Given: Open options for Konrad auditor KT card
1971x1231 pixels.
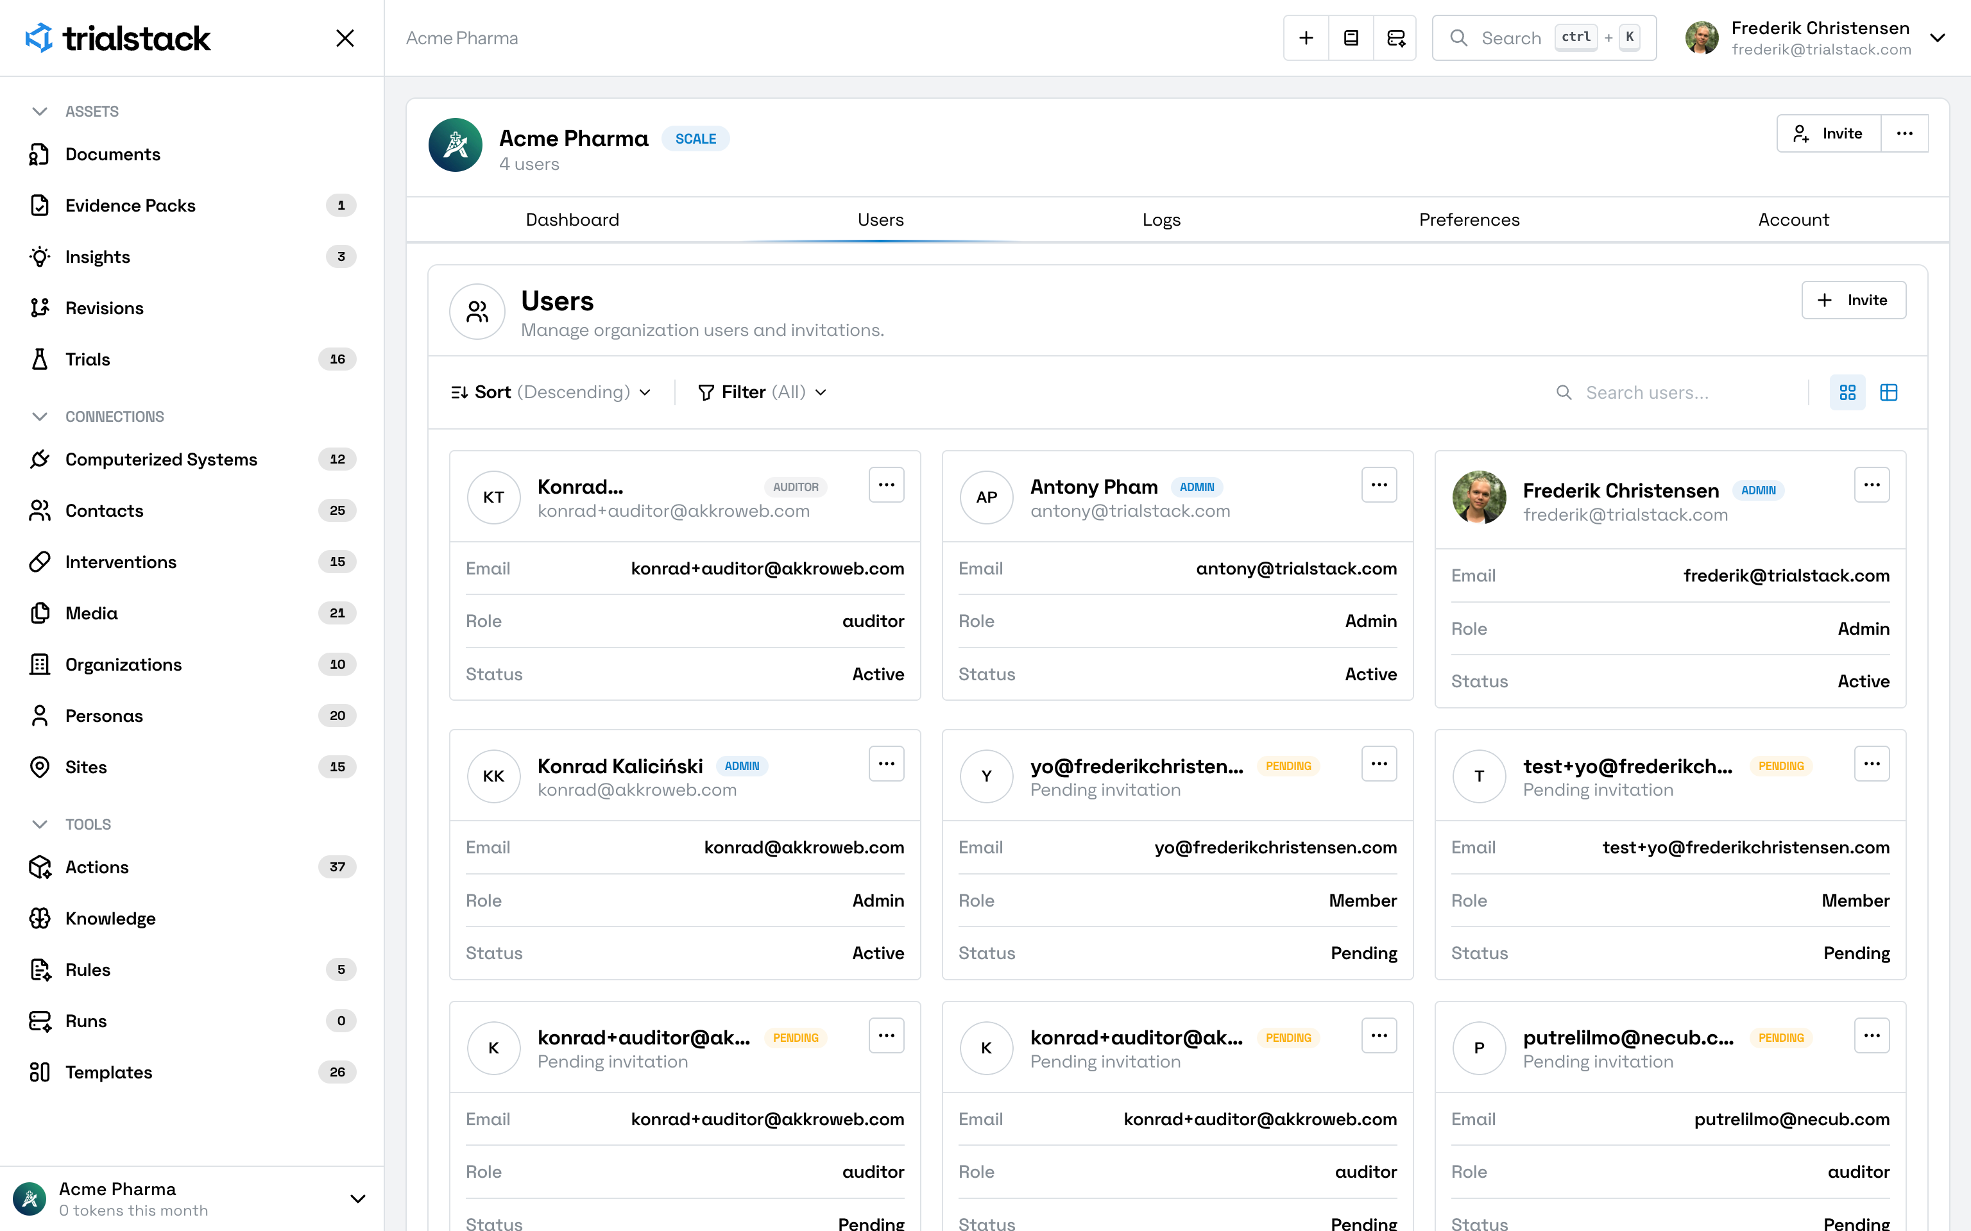Looking at the screenshot, I should (886, 485).
